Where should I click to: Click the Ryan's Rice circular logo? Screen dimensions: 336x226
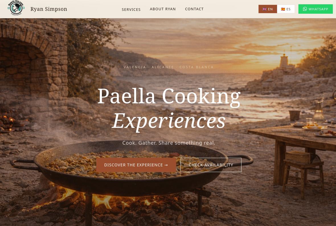(x=16, y=8)
